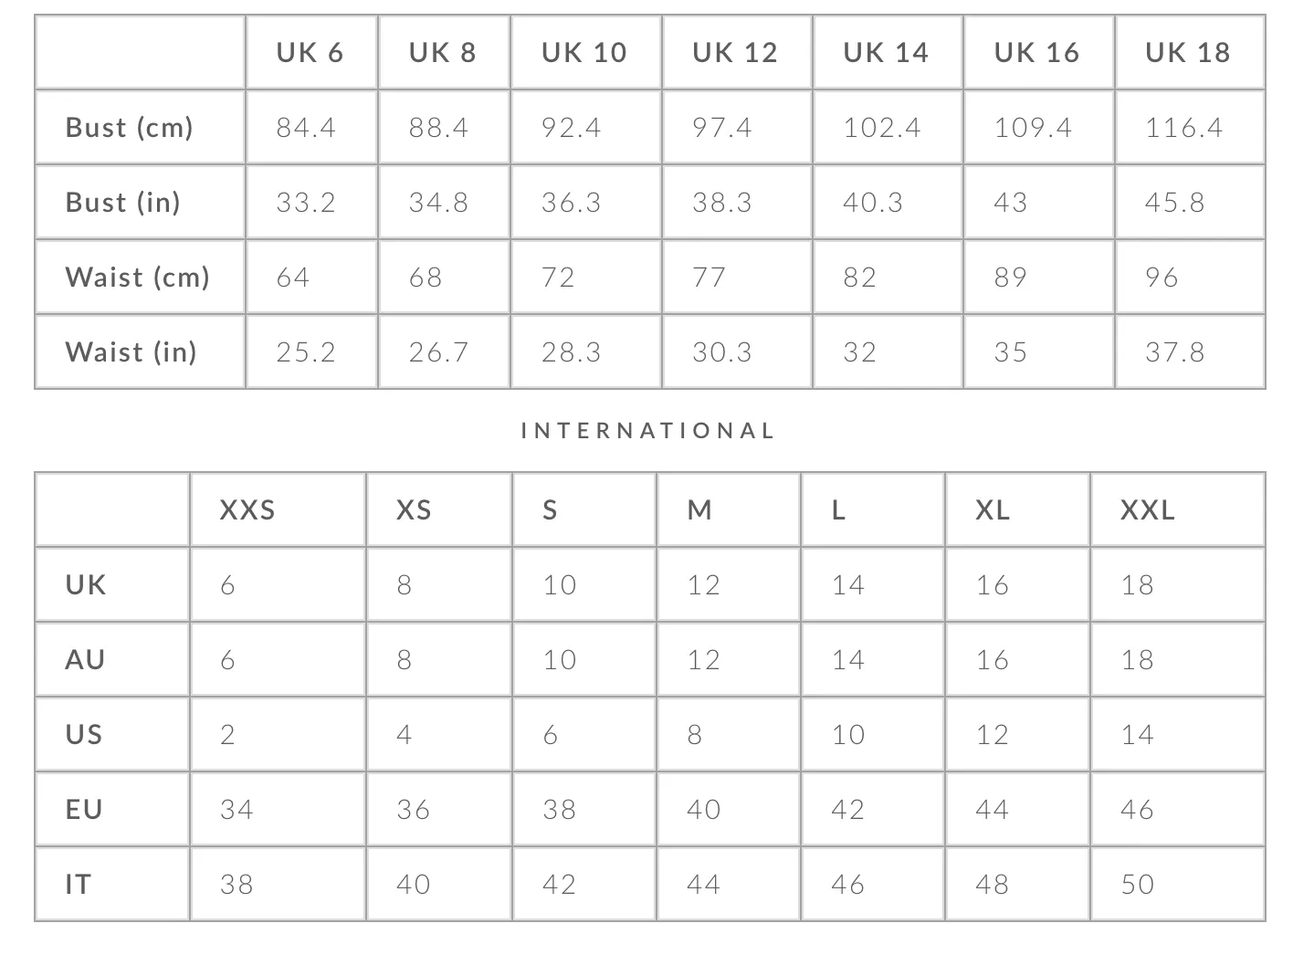Click the 45.8 bust inches cell
This screenshot has width=1293, height=955.
1174,203
